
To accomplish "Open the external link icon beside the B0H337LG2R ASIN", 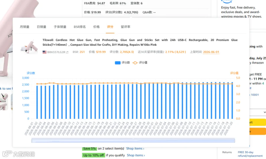I will 67,52.
